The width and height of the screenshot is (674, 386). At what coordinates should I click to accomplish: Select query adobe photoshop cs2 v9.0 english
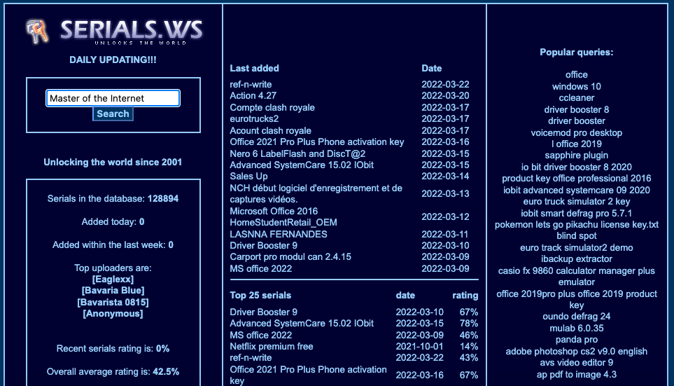click(x=577, y=352)
